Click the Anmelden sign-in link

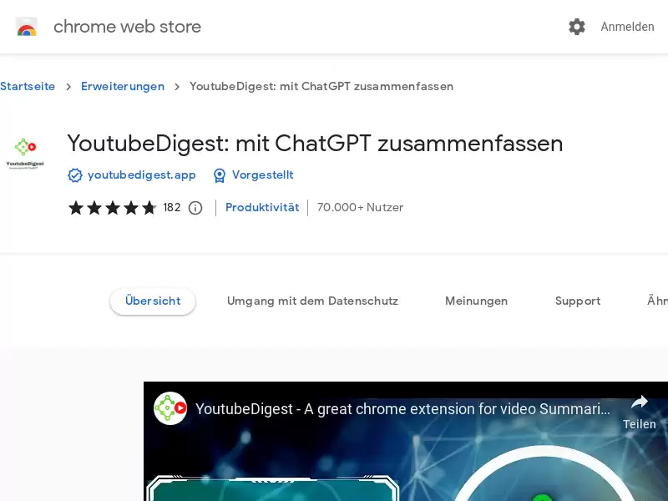627,27
